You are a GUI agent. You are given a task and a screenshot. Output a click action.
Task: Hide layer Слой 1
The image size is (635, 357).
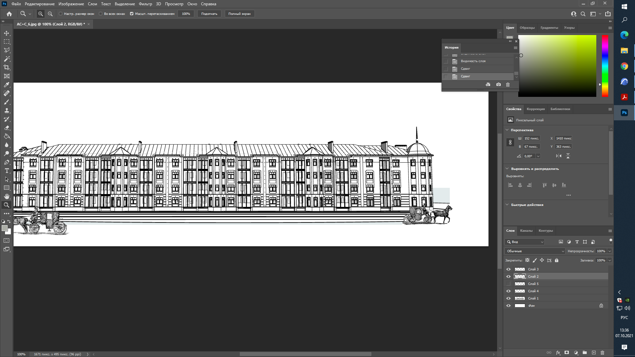[508, 298]
